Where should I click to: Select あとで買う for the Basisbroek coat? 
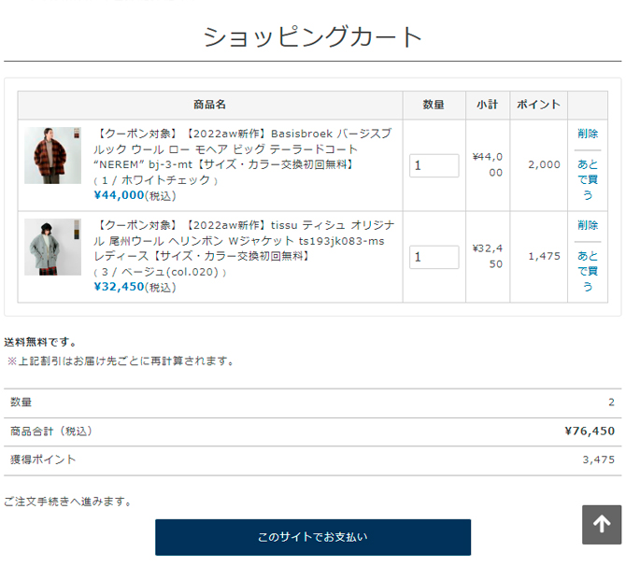click(587, 179)
